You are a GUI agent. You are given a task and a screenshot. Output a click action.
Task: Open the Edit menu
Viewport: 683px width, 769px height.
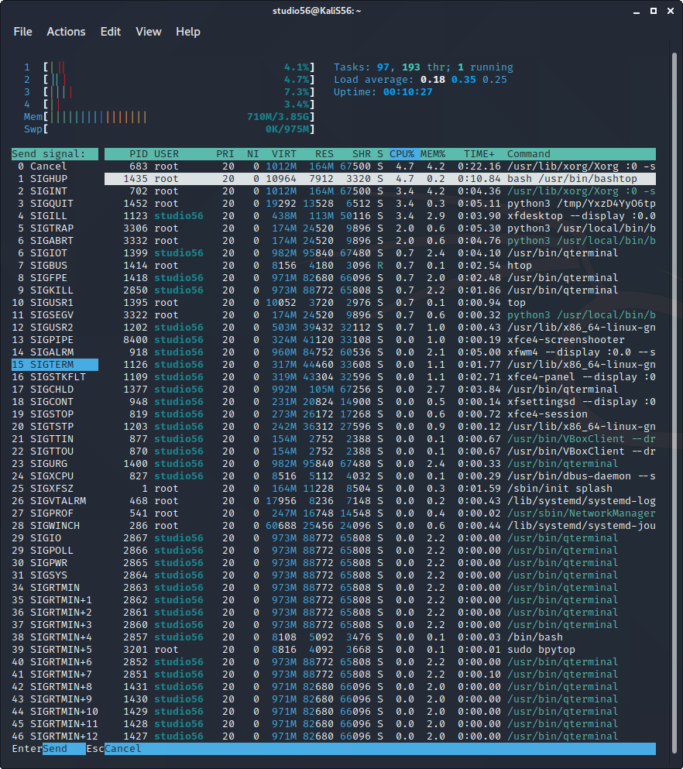click(x=110, y=32)
